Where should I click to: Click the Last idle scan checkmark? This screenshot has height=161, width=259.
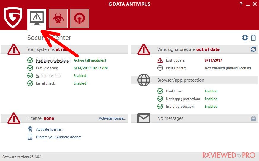30,68
